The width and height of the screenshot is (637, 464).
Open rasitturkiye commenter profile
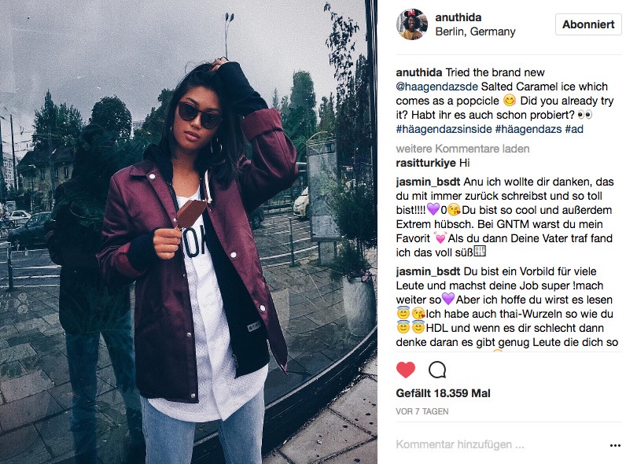pos(425,163)
